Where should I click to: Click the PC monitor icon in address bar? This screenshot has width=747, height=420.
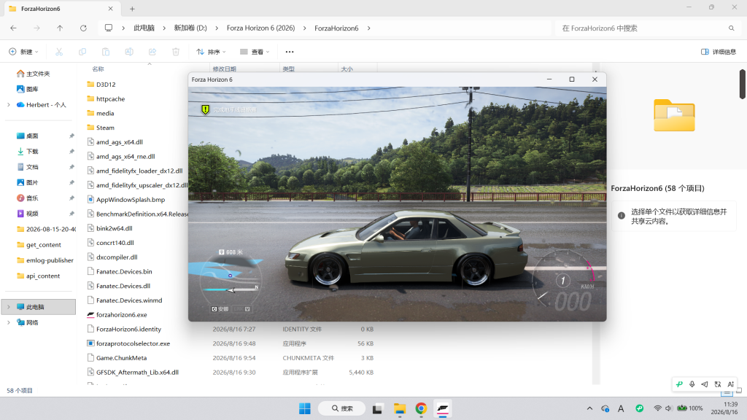point(109,28)
